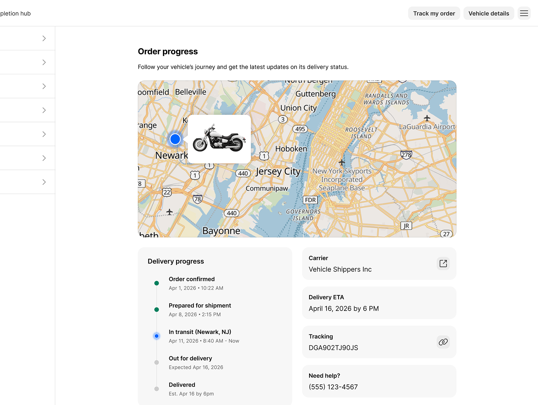Open Vehicle details

(489, 13)
